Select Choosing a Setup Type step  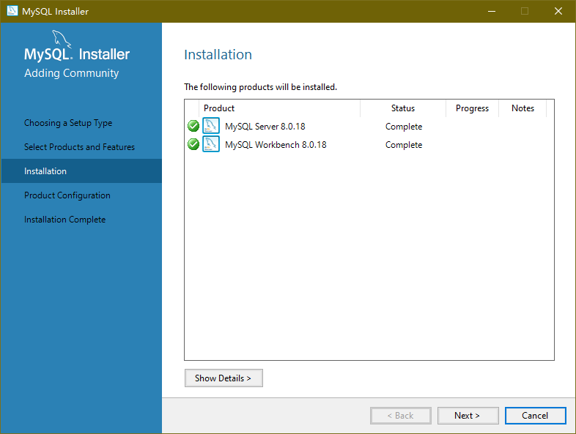click(x=68, y=123)
